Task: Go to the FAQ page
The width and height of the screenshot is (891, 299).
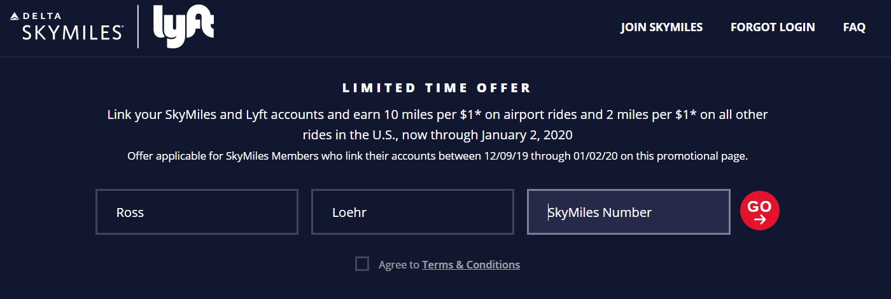Action: point(854,27)
